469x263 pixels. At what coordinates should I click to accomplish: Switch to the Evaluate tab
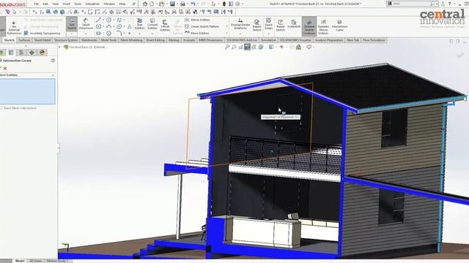189,40
